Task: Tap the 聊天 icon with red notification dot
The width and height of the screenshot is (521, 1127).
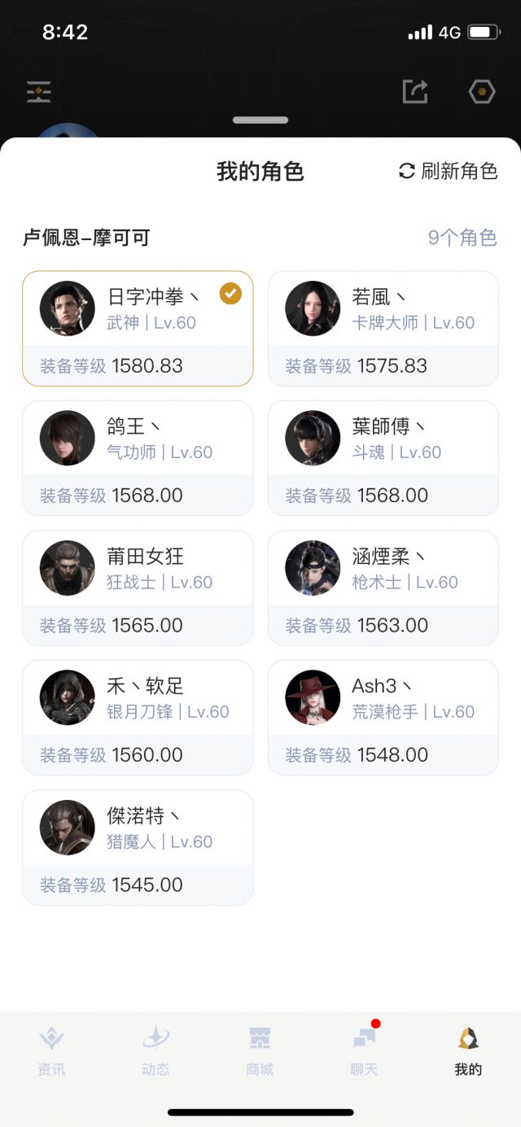Action: [x=362, y=1050]
